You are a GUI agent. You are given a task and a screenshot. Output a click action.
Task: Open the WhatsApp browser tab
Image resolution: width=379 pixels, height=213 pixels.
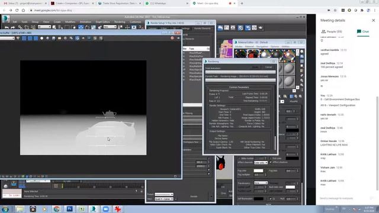(x=167, y=4)
